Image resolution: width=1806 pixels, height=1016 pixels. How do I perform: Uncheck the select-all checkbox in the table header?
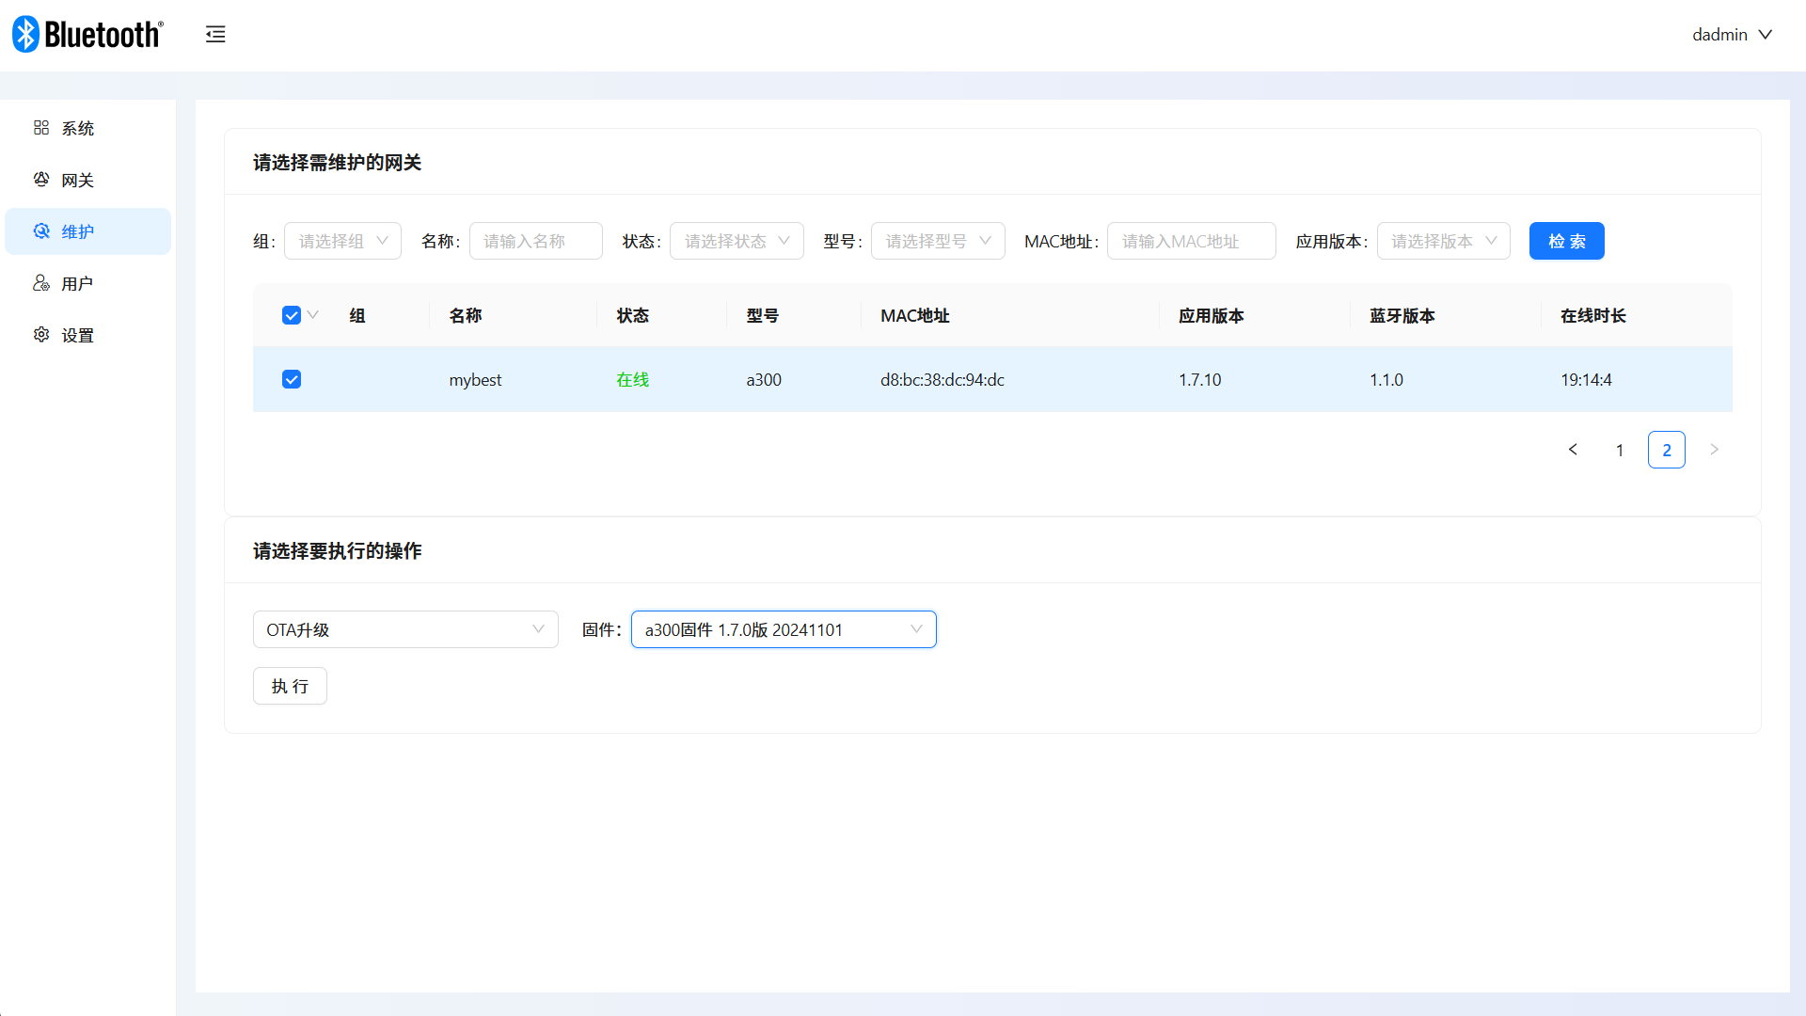click(x=292, y=315)
